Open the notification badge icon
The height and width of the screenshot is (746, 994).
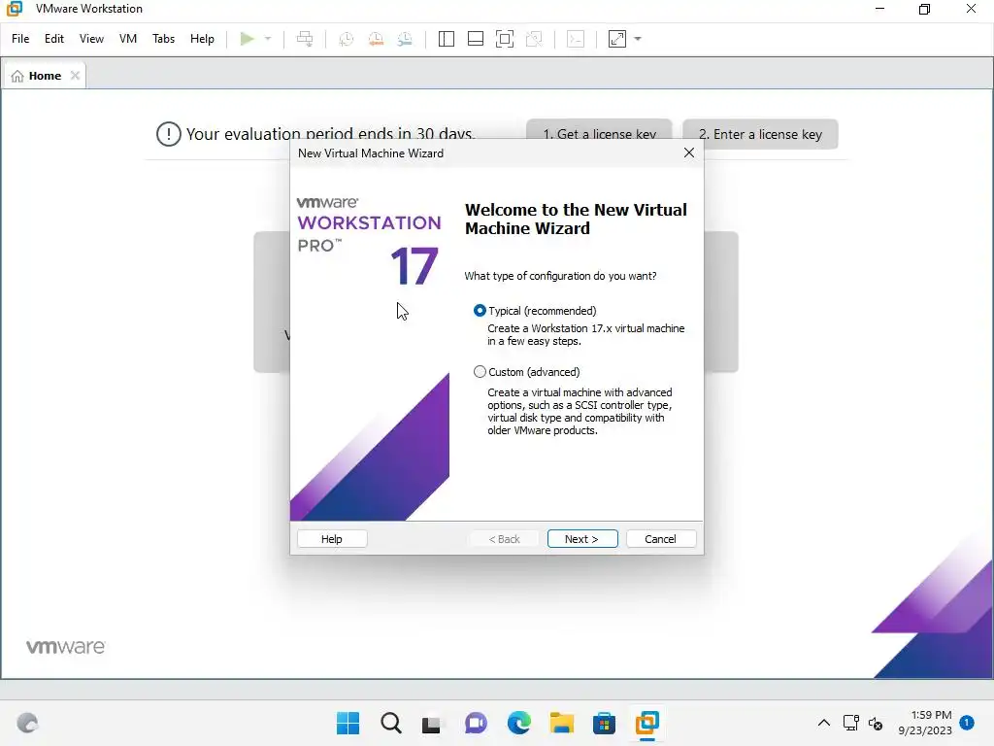pos(967,722)
